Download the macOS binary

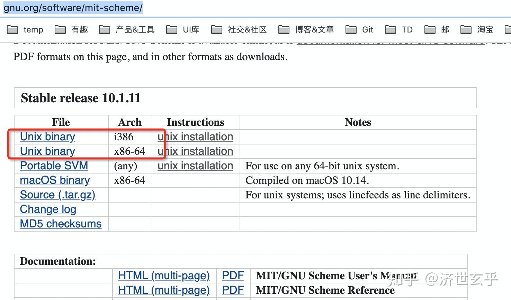pyautogui.click(x=55, y=180)
